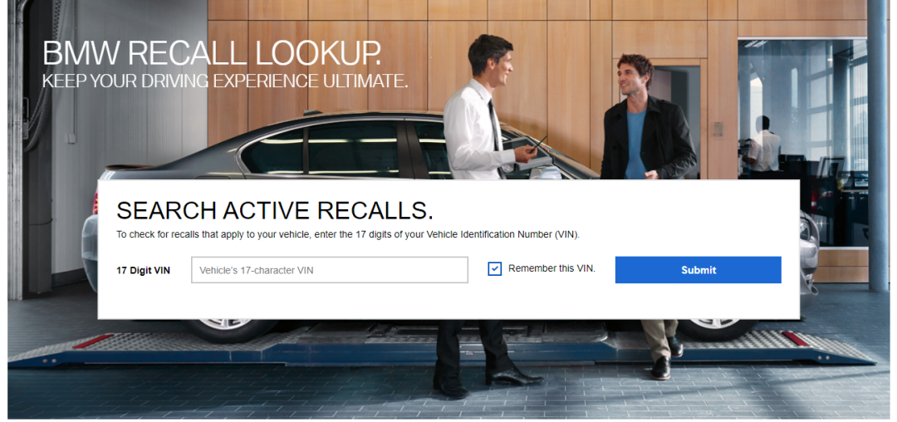
Task: Select the '17 Digit VIN' field label
Action: pos(143,271)
